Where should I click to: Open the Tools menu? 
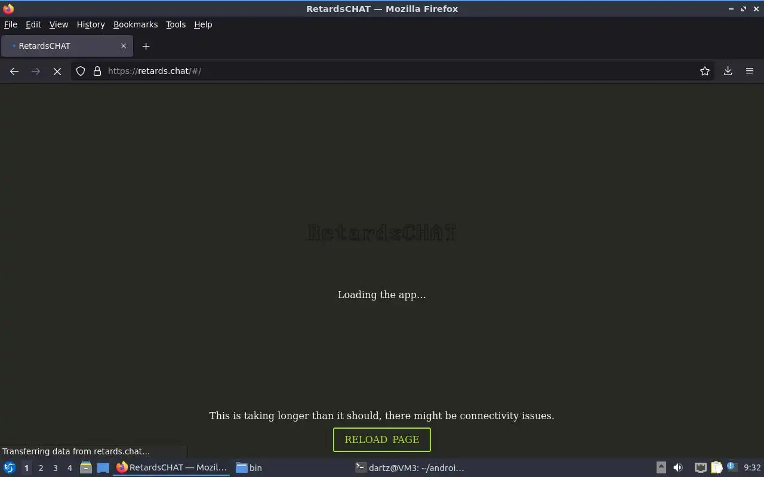point(175,24)
